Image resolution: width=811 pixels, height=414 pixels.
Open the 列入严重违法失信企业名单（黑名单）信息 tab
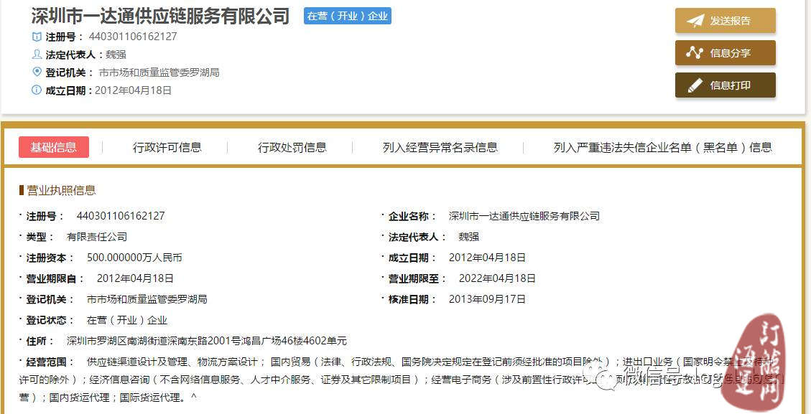pyautogui.click(x=662, y=147)
